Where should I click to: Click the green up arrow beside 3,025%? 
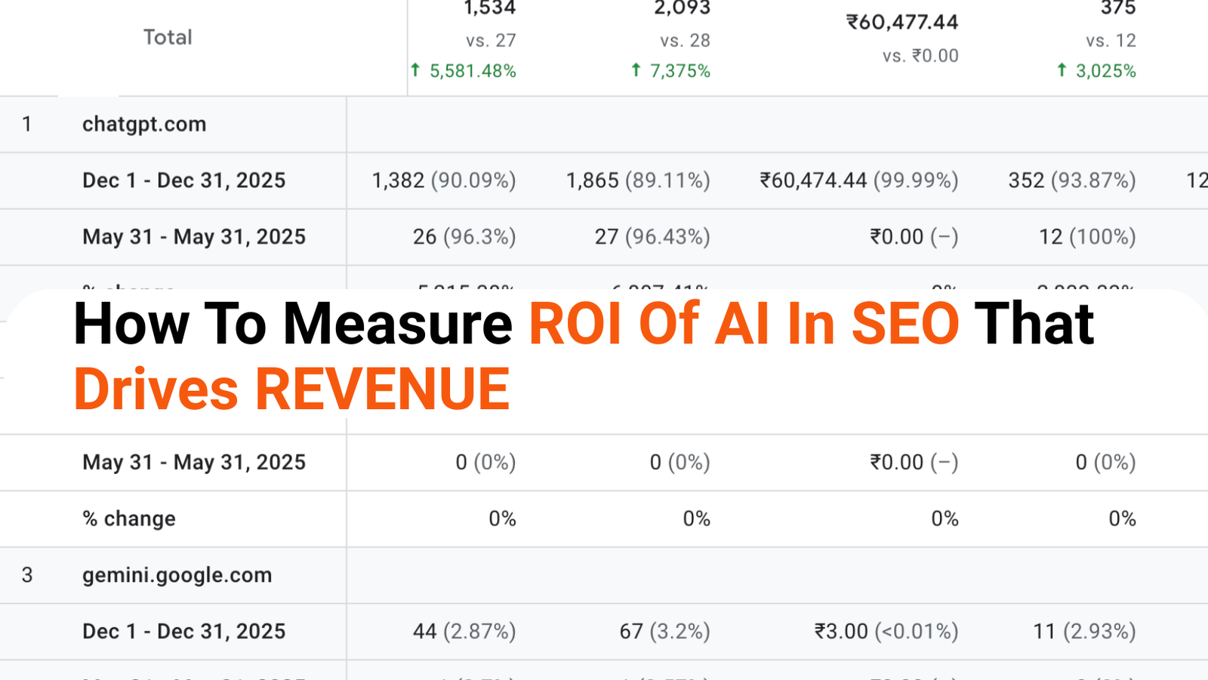coord(1062,70)
